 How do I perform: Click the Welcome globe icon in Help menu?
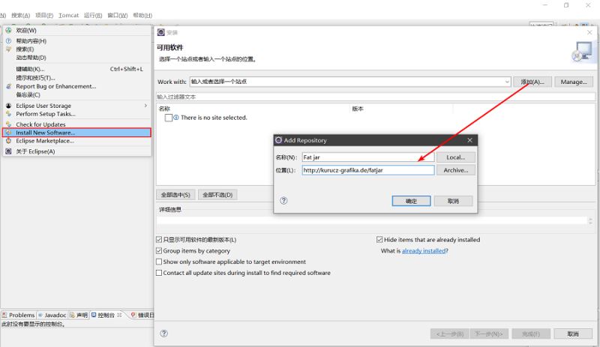pos(8,30)
